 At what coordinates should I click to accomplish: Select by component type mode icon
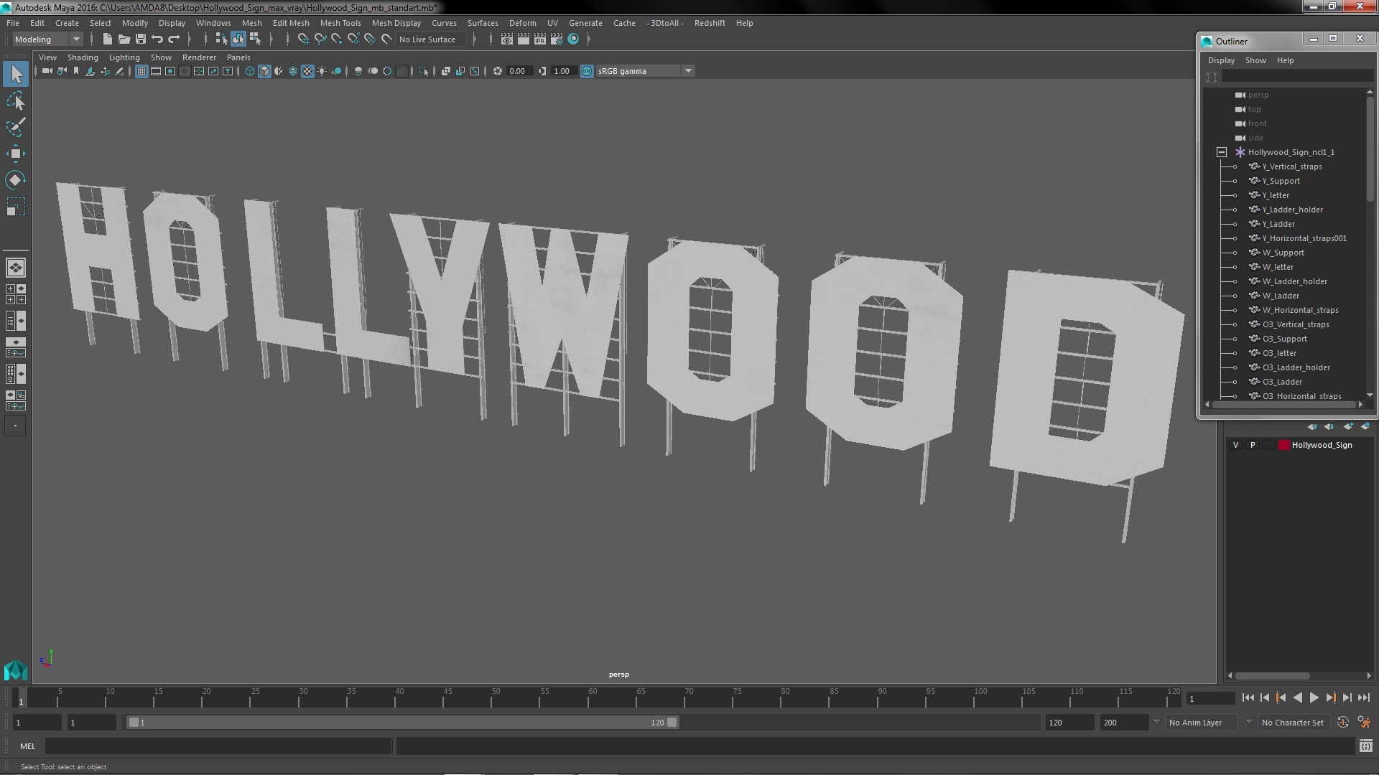(254, 39)
